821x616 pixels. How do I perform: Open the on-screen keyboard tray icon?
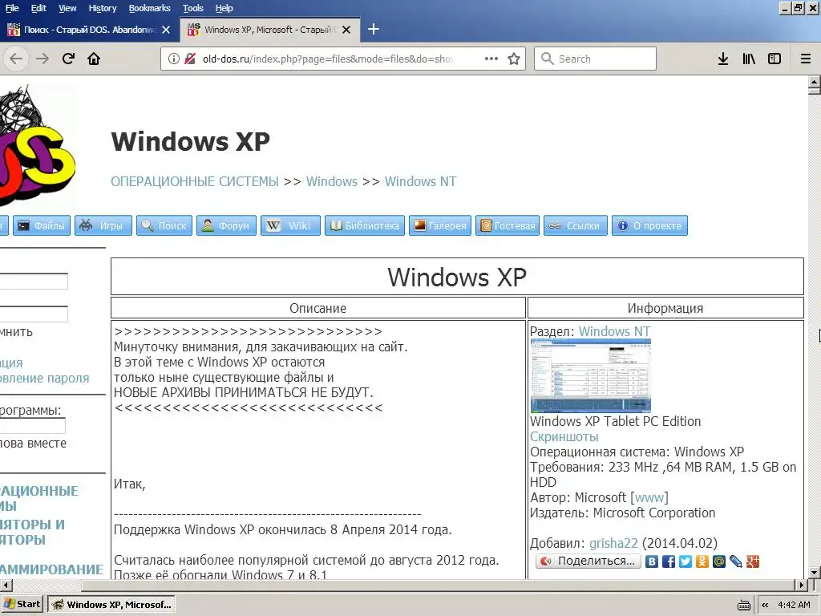(743, 605)
